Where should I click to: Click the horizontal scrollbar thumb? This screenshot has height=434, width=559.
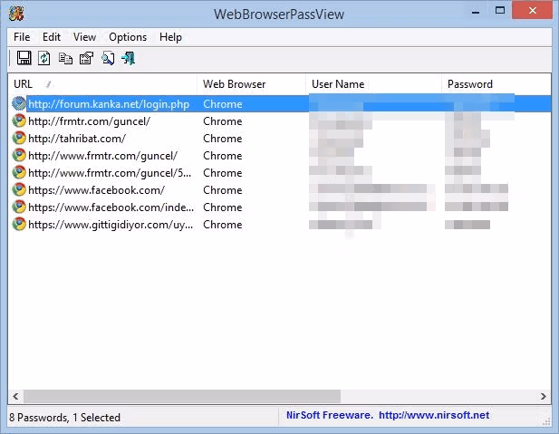click(x=182, y=396)
